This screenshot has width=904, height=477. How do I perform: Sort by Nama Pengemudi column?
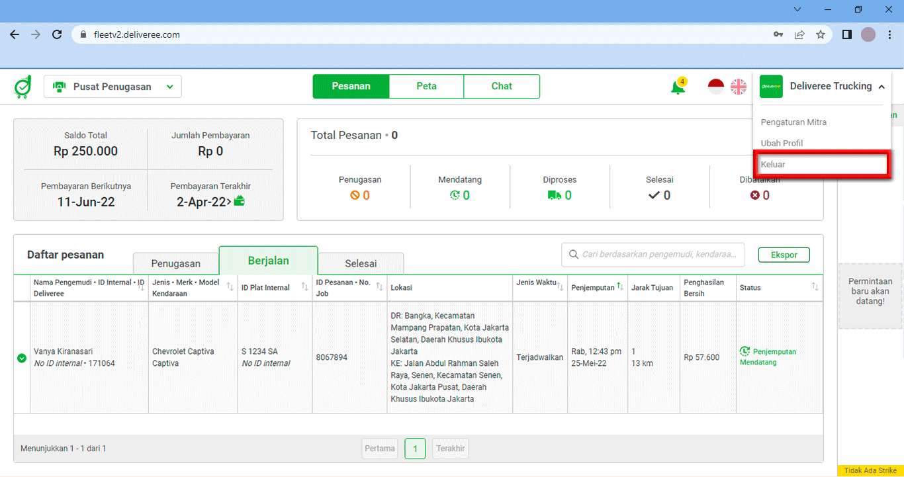[x=141, y=288]
